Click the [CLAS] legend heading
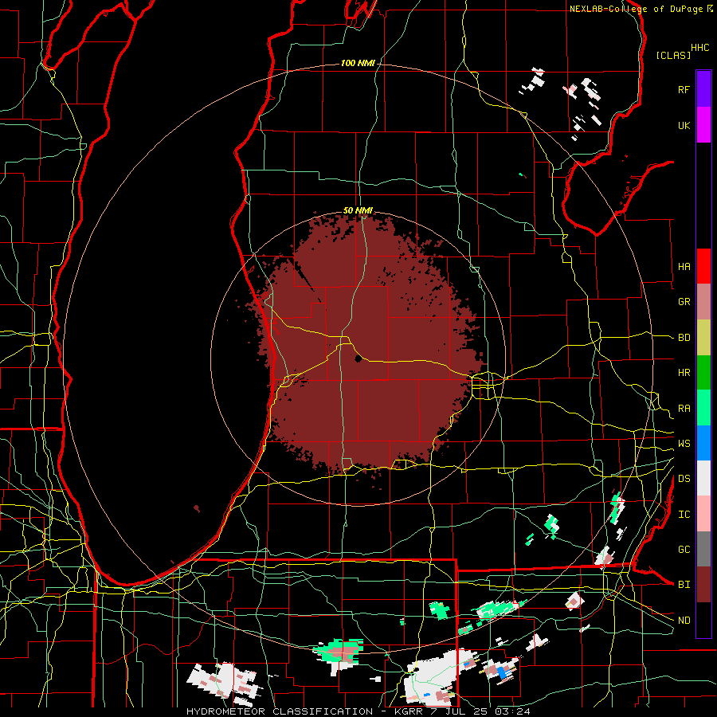 (x=673, y=55)
